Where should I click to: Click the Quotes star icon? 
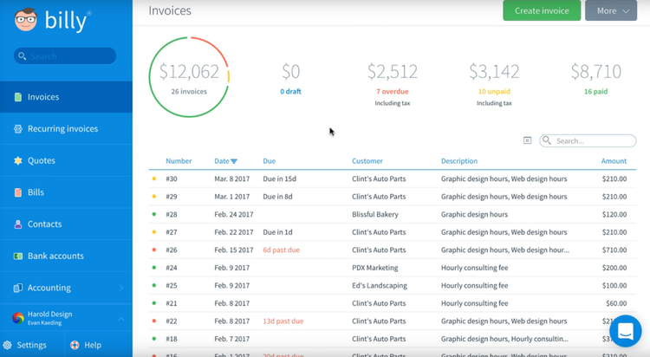[x=18, y=160]
